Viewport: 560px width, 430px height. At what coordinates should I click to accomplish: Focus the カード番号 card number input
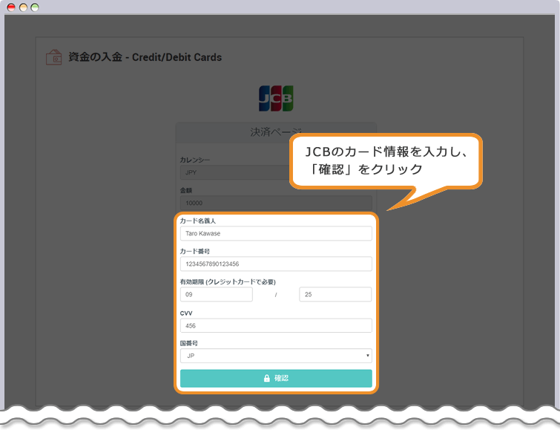[x=275, y=264]
